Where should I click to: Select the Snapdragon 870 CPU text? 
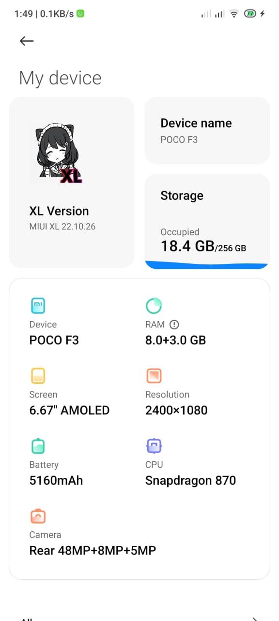(x=190, y=481)
